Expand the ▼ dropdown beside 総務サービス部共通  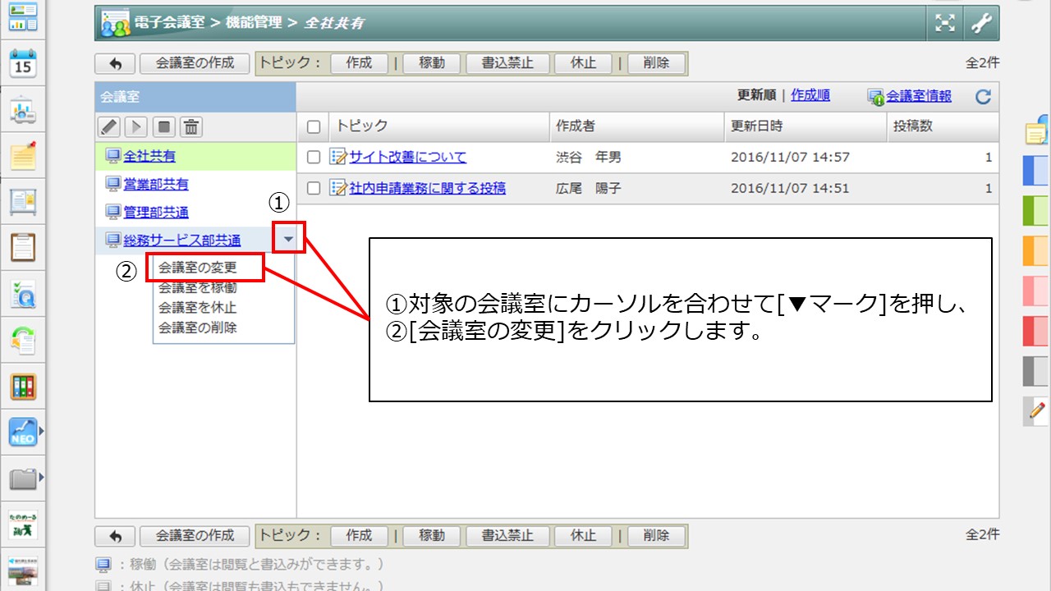[288, 240]
